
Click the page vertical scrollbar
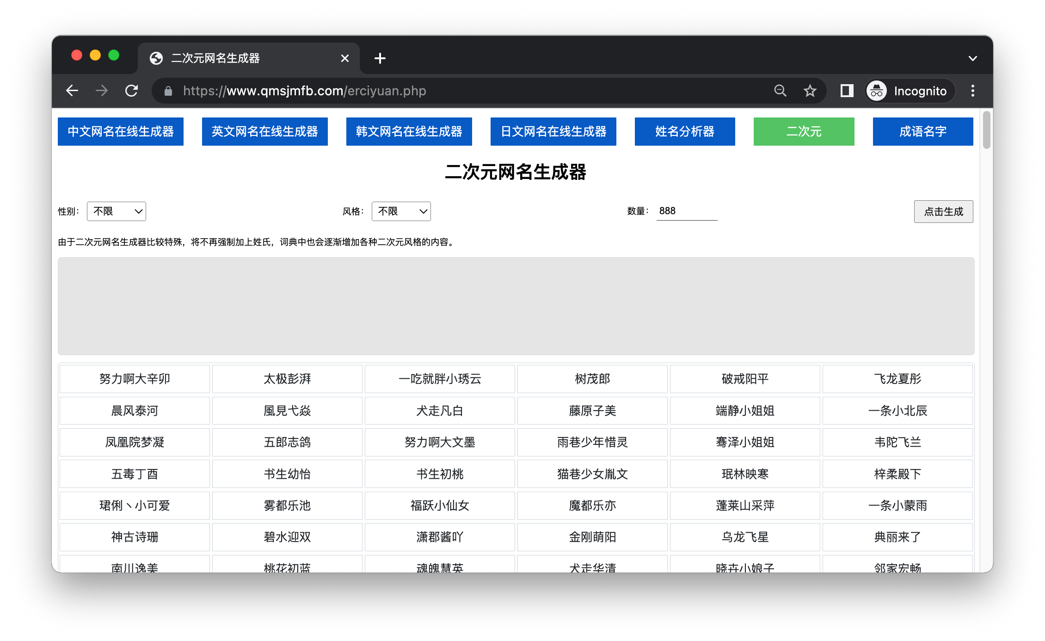[x=986, y=130]
